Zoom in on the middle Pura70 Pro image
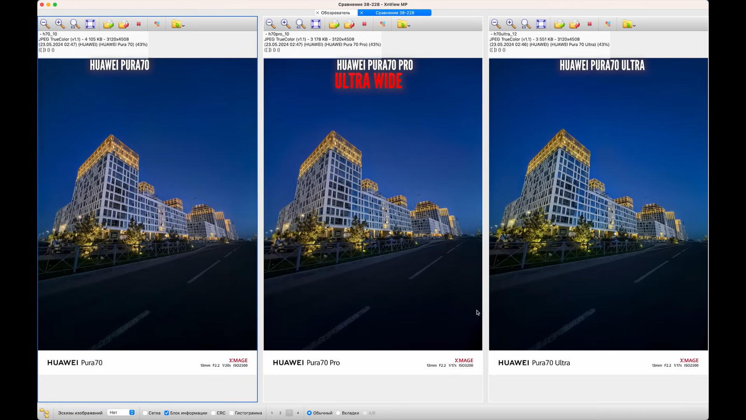This screenshot has width=746, height=420. point(285,24)
